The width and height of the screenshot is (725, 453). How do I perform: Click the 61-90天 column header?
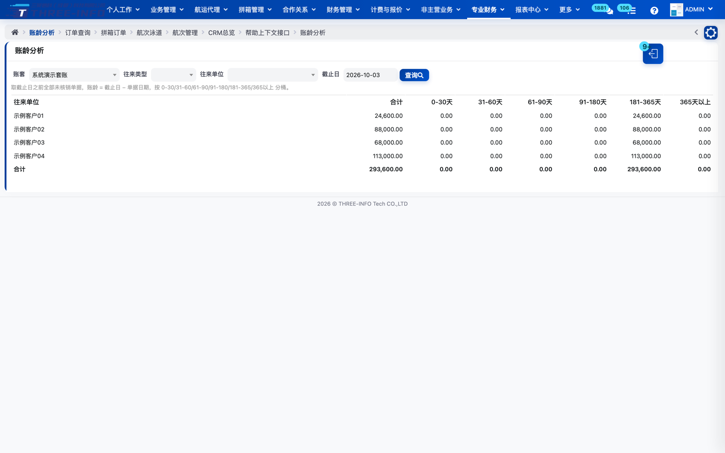coord(540,102)
